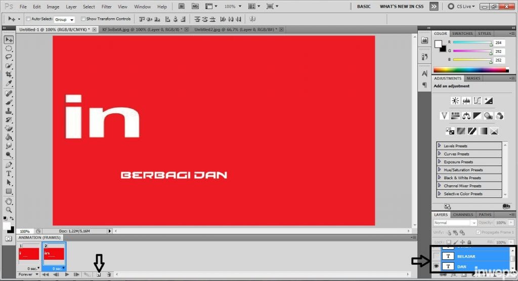Enable the Auto-Select checkbox
The width and height of the screenshot is (518, 281).
pos(28,19)
